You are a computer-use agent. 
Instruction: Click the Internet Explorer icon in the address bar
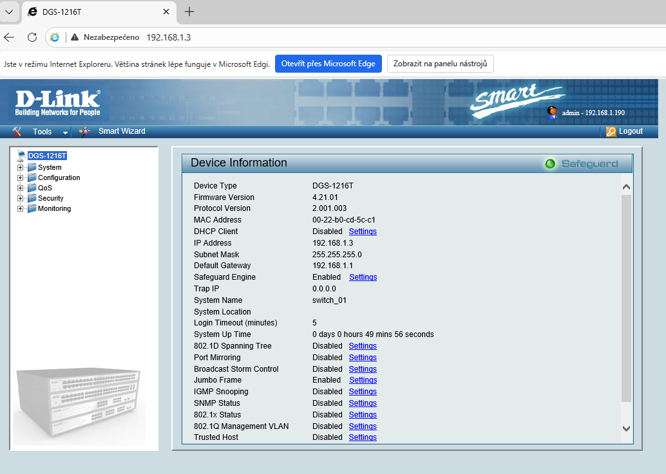click(55, 37)
